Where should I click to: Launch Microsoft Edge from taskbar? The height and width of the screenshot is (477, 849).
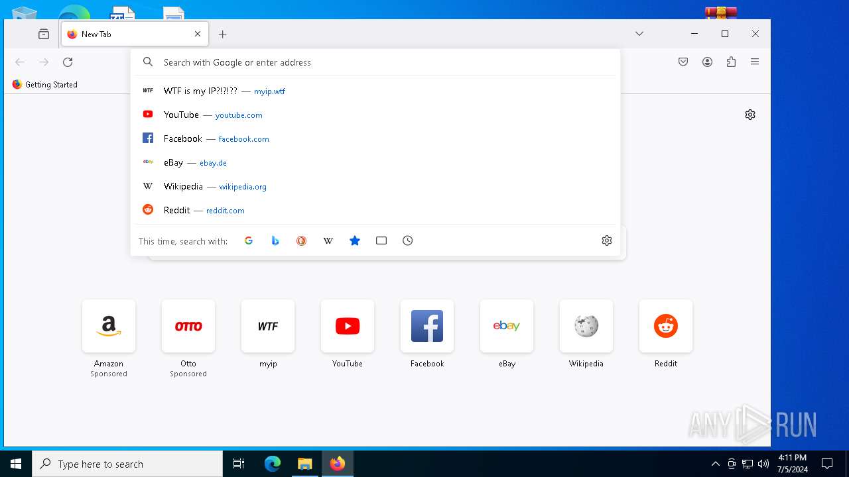(273, 464)
